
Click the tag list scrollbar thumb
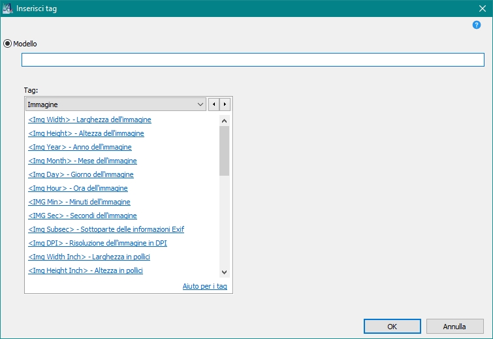tap(224, 151)
